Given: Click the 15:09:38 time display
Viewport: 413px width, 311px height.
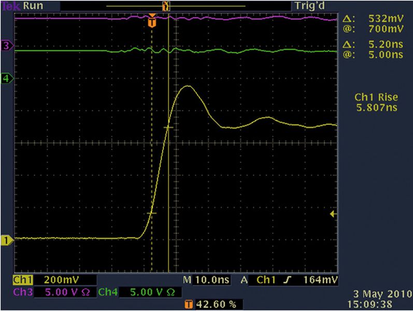Looking at the screenshot, I should pos(369,304).
